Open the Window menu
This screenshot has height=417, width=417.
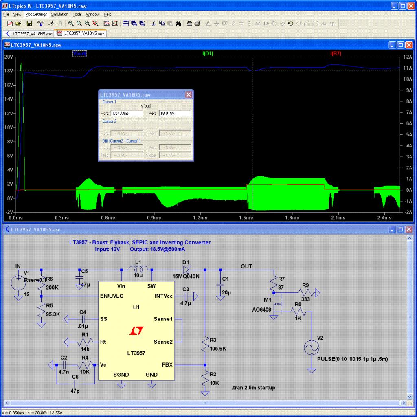92,14
